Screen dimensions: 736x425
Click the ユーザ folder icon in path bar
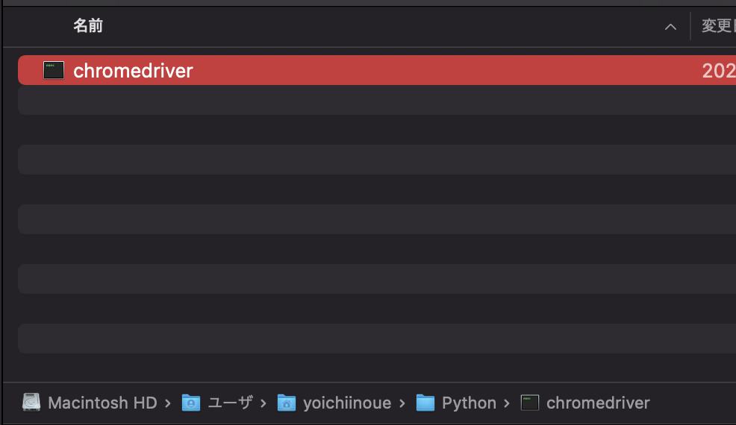192,403
